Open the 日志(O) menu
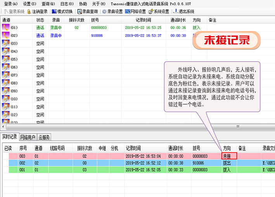 pos(67,3)
